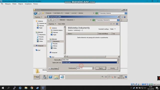Click file name field containing index.html
The height and width of the screenshot is (90, 160).
click(x=89, y=60)
